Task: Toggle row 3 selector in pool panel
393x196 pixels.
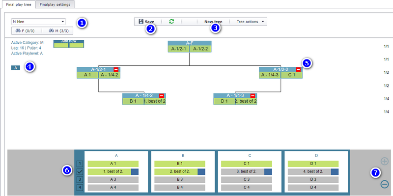Action: click(80, 179)
